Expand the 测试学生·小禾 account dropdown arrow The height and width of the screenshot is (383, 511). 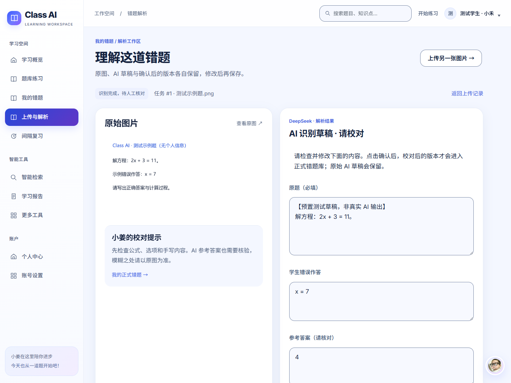click(x=499, y=15)
